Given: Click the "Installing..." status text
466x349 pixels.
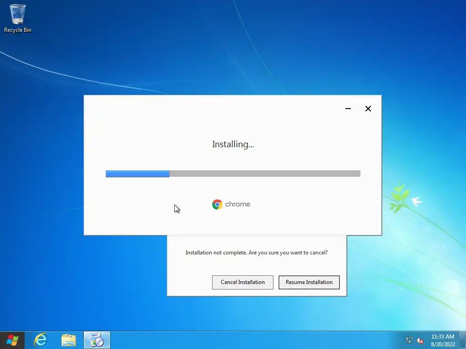Looking at the screenshot, I should click(233, 145).
